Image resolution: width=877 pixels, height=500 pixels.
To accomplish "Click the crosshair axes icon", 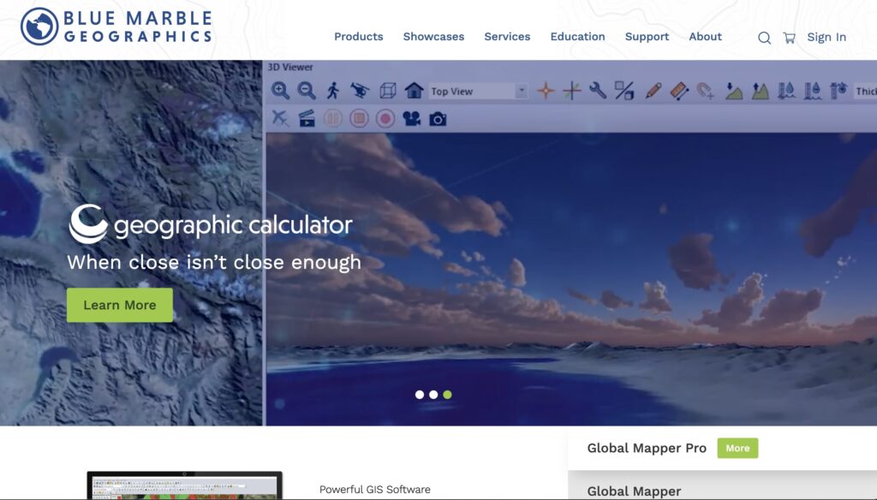I will click(571, 91).
